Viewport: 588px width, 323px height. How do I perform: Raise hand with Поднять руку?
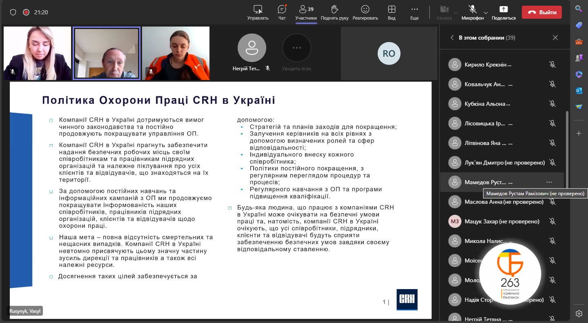pos(334,12)
